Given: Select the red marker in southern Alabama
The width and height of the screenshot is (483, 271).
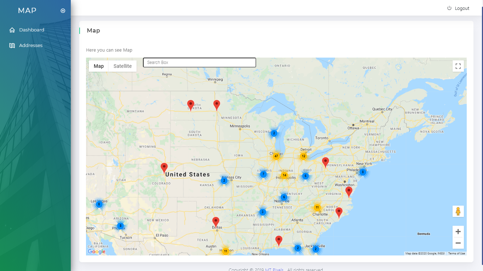Looking at the screenshot, I should (x=279, y=241).
